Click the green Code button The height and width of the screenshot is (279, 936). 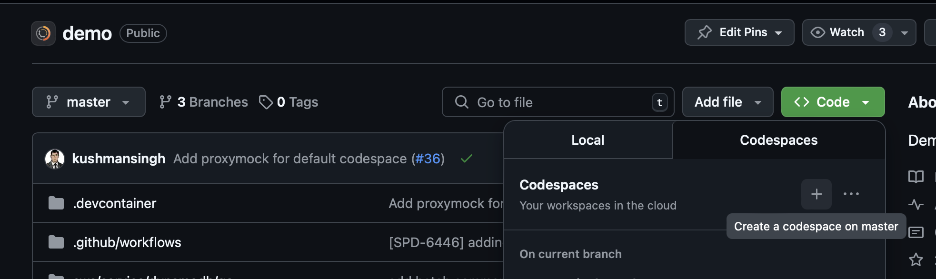click(833, 102)
